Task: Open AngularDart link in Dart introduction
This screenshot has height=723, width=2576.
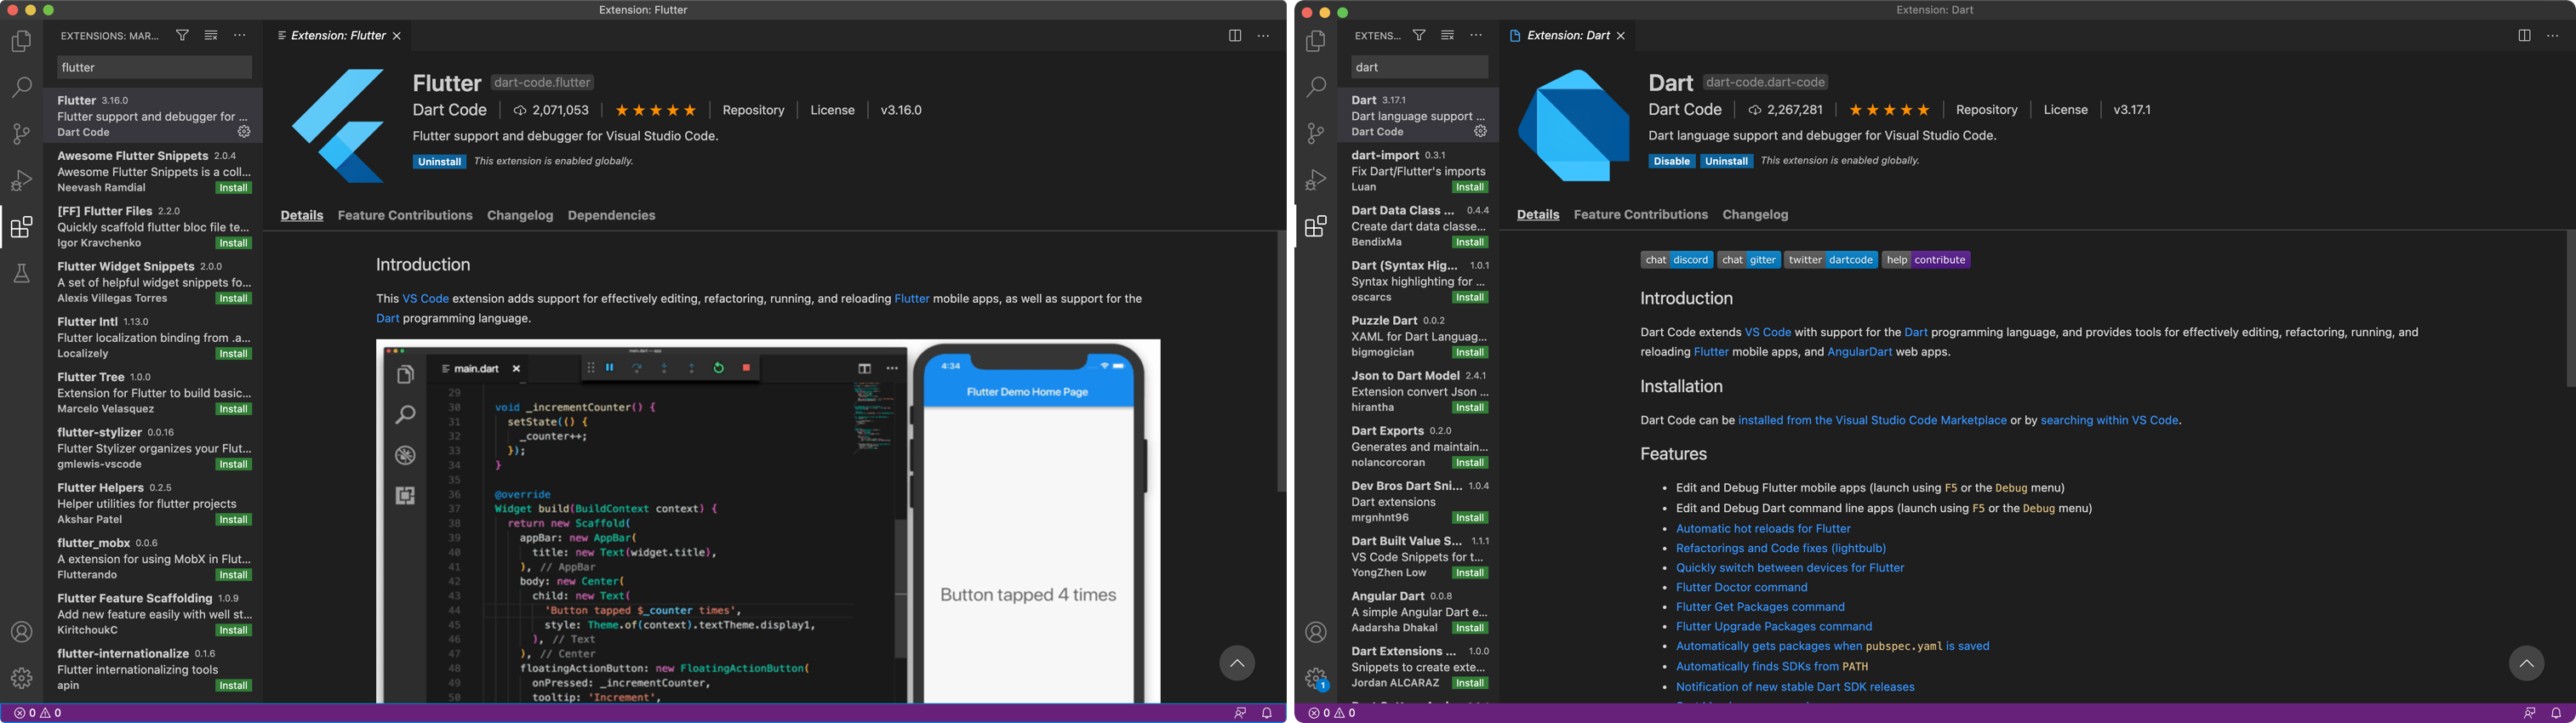Action: click(1859, 351)
